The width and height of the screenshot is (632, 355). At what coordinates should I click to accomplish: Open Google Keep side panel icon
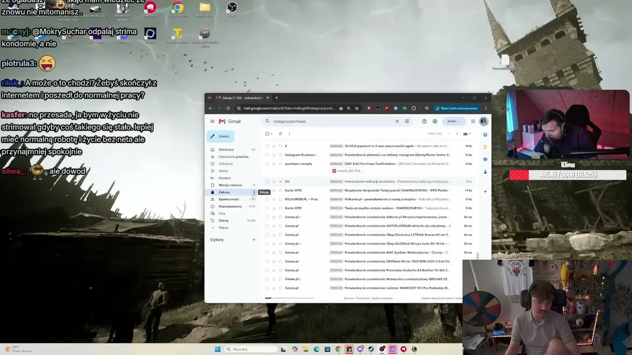coord(485,147)
